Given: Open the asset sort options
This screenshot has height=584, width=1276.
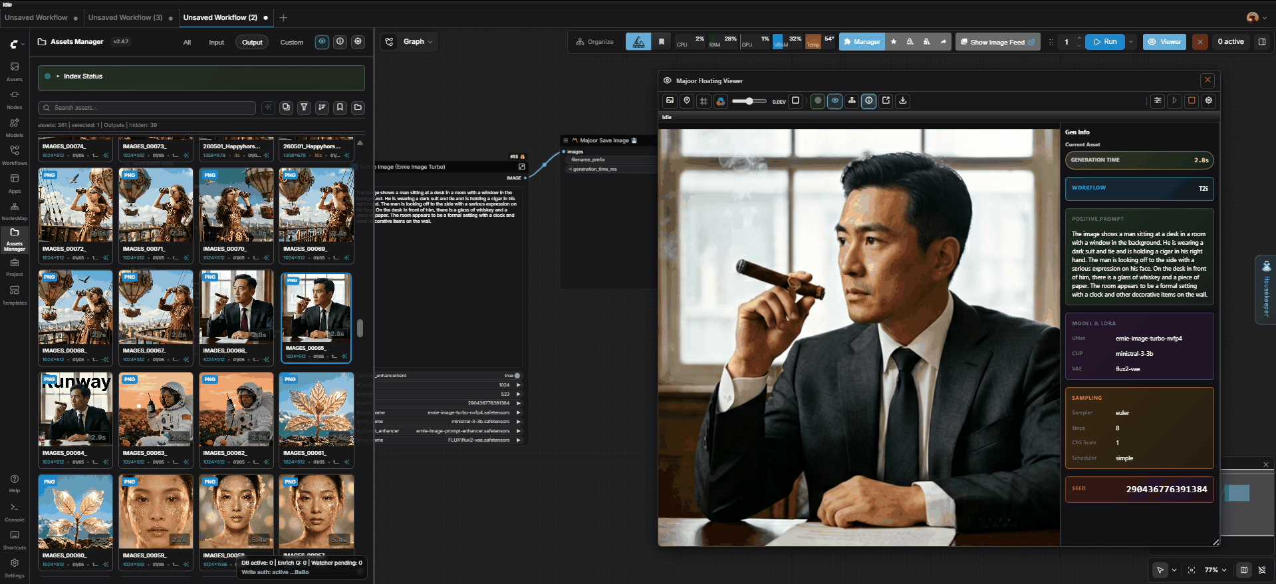Looking at the screenshot, I should [x=322, y=107].
